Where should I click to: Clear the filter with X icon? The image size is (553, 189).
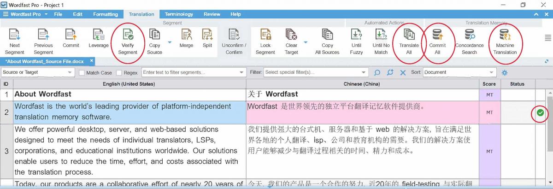403,72
